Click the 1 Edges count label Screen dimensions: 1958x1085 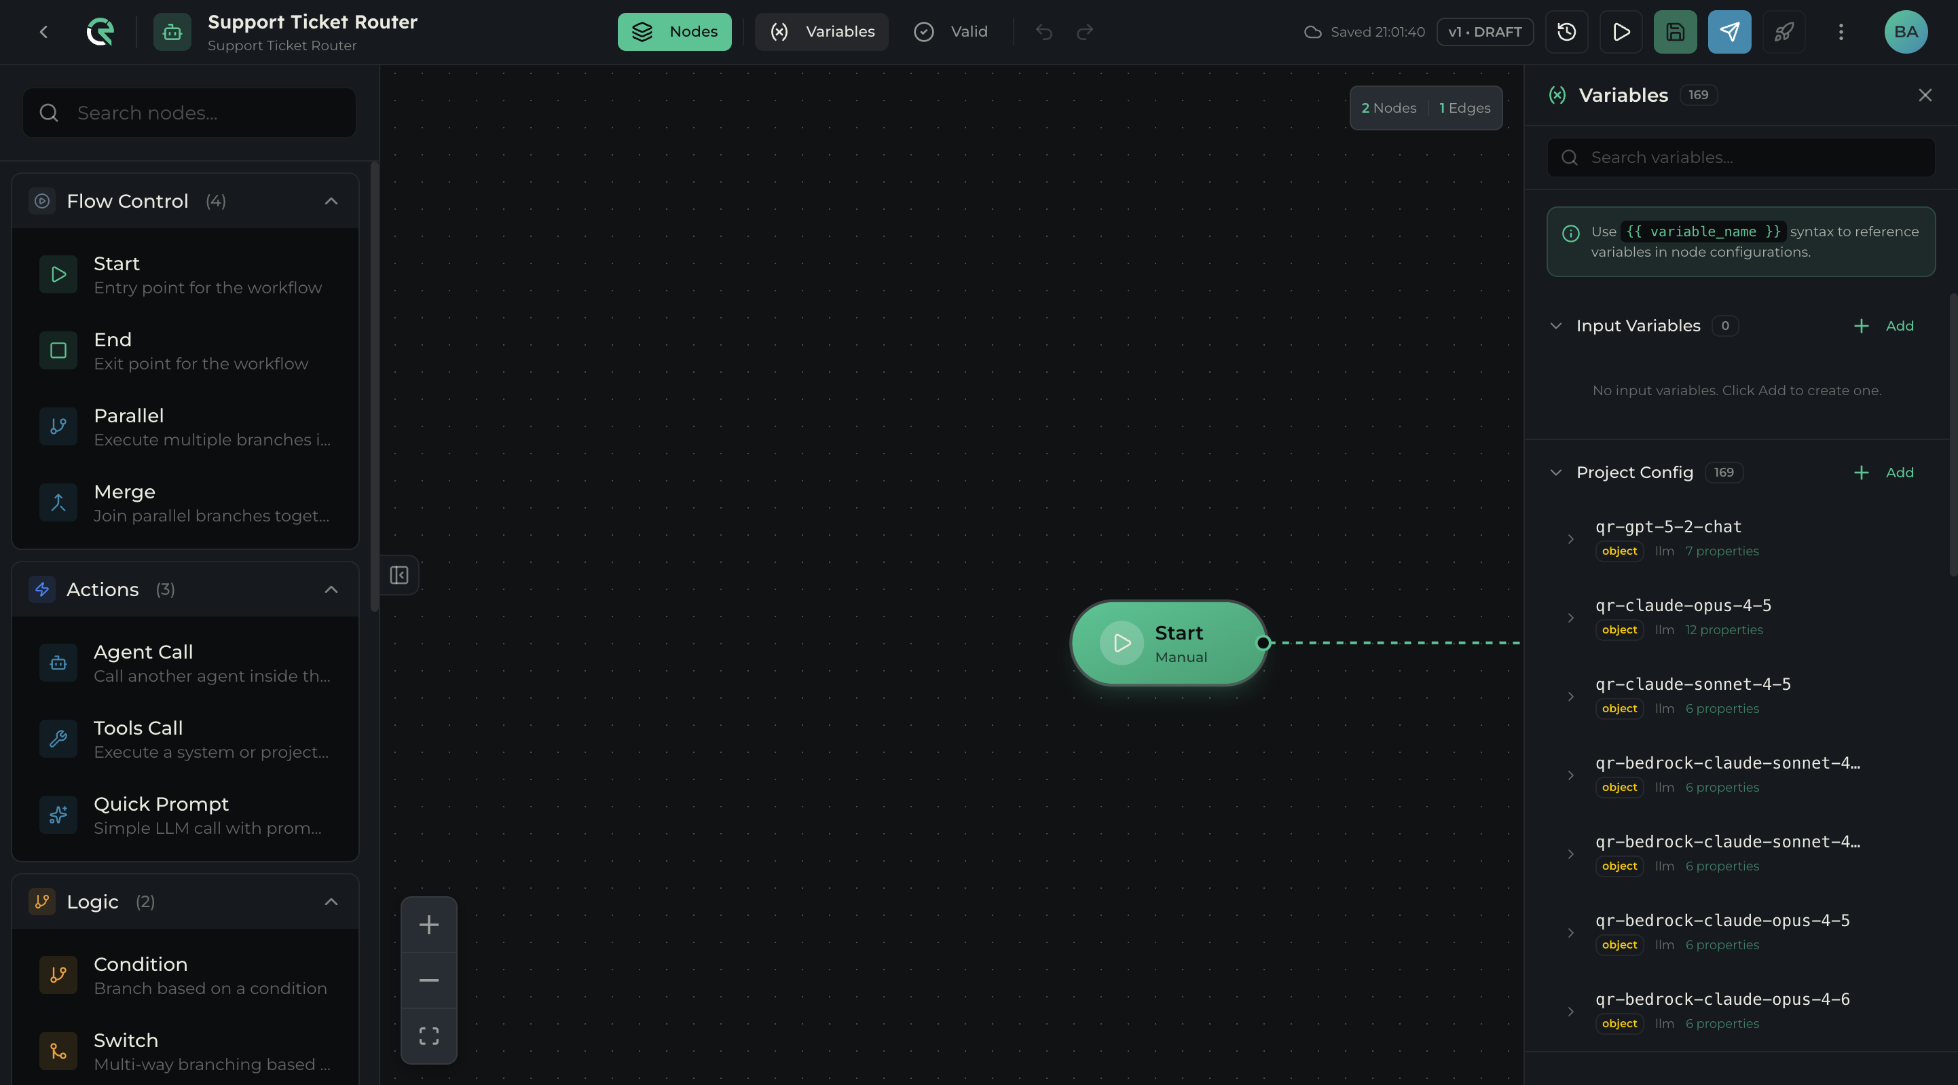click(x=1464, y=108)
